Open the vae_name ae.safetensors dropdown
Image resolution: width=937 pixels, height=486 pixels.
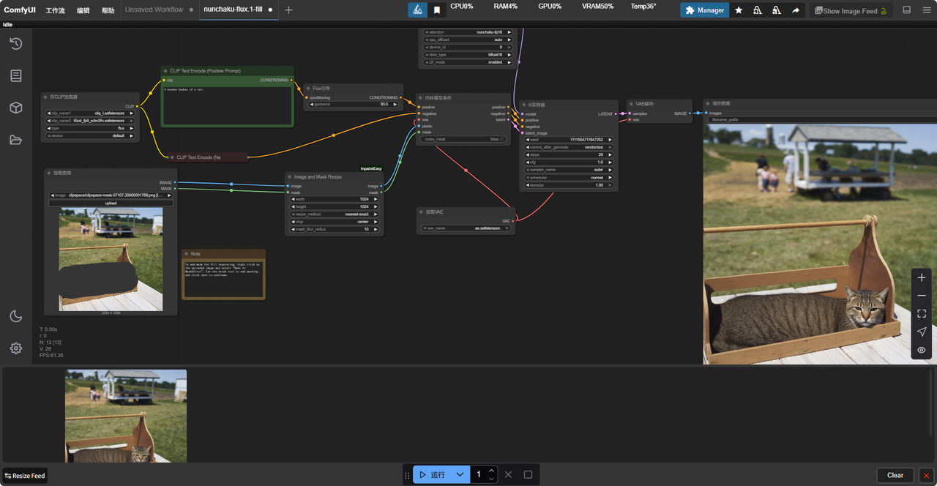[x=466, y=228]
